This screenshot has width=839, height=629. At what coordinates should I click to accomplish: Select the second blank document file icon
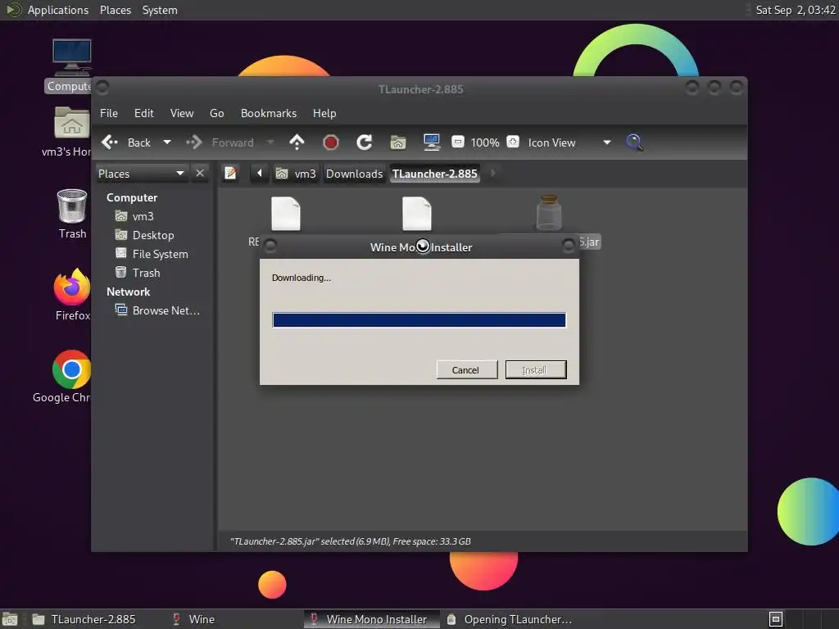point(417,214)
